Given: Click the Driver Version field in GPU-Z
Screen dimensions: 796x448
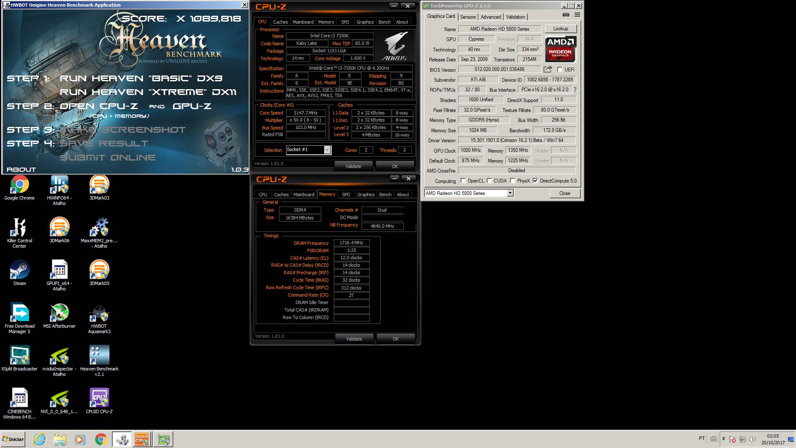Looking at the screenshot, I should point(517,140).
